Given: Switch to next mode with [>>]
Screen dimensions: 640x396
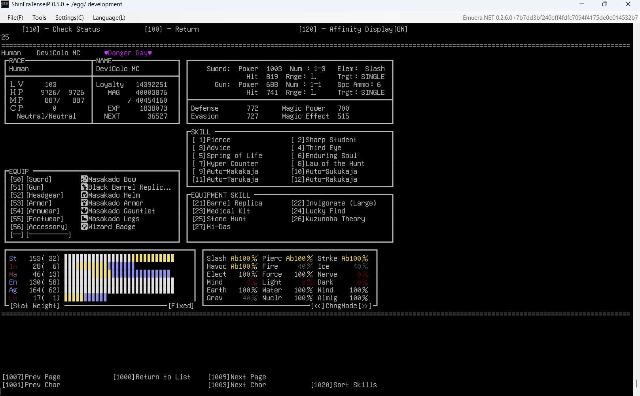Looking at the screenshot, I should 365,306.
